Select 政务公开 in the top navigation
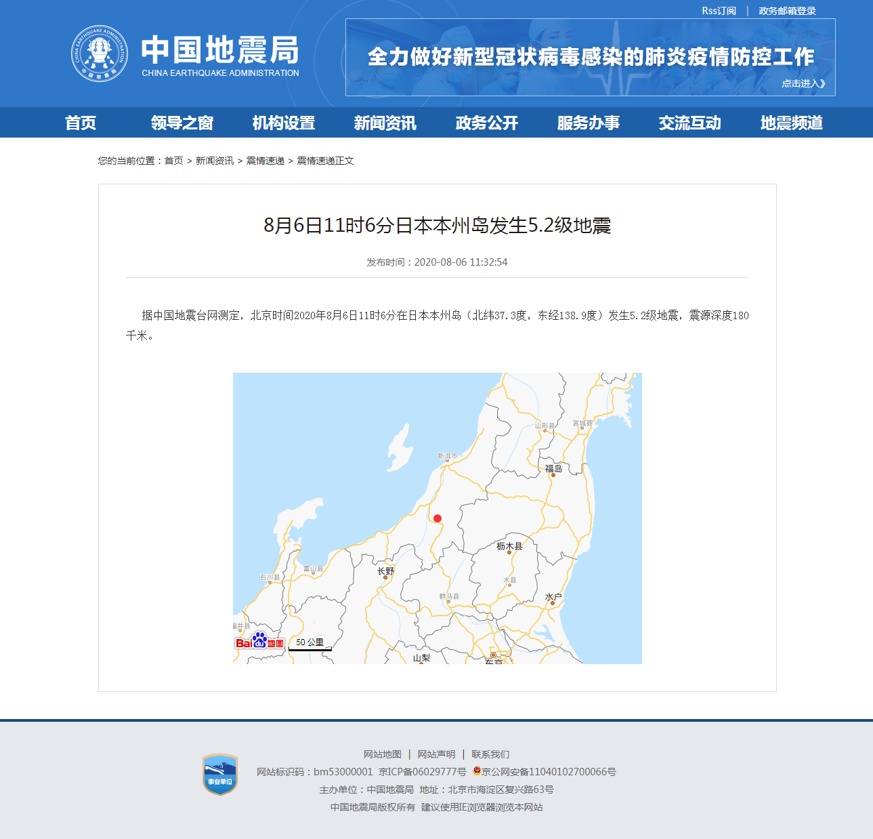 [x=486, y=123]
